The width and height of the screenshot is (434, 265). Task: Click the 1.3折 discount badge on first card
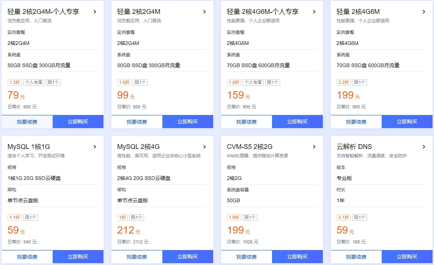tap(14, 82)
